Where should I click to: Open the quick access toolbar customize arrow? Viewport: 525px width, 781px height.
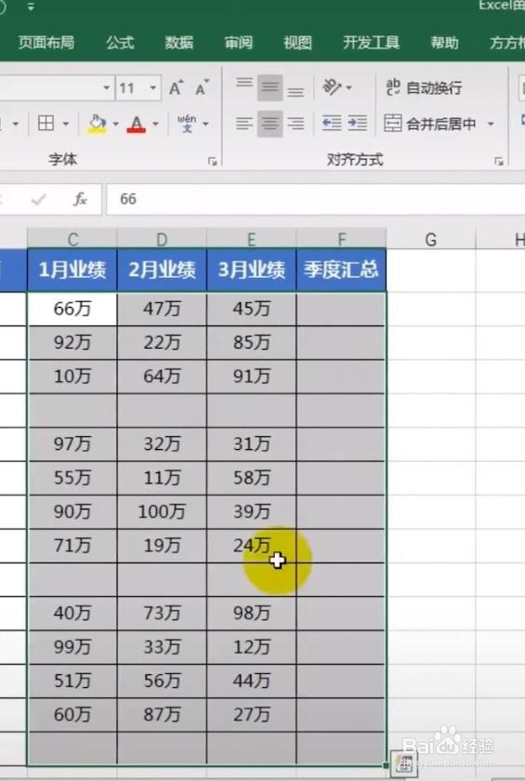click(31, 7)
